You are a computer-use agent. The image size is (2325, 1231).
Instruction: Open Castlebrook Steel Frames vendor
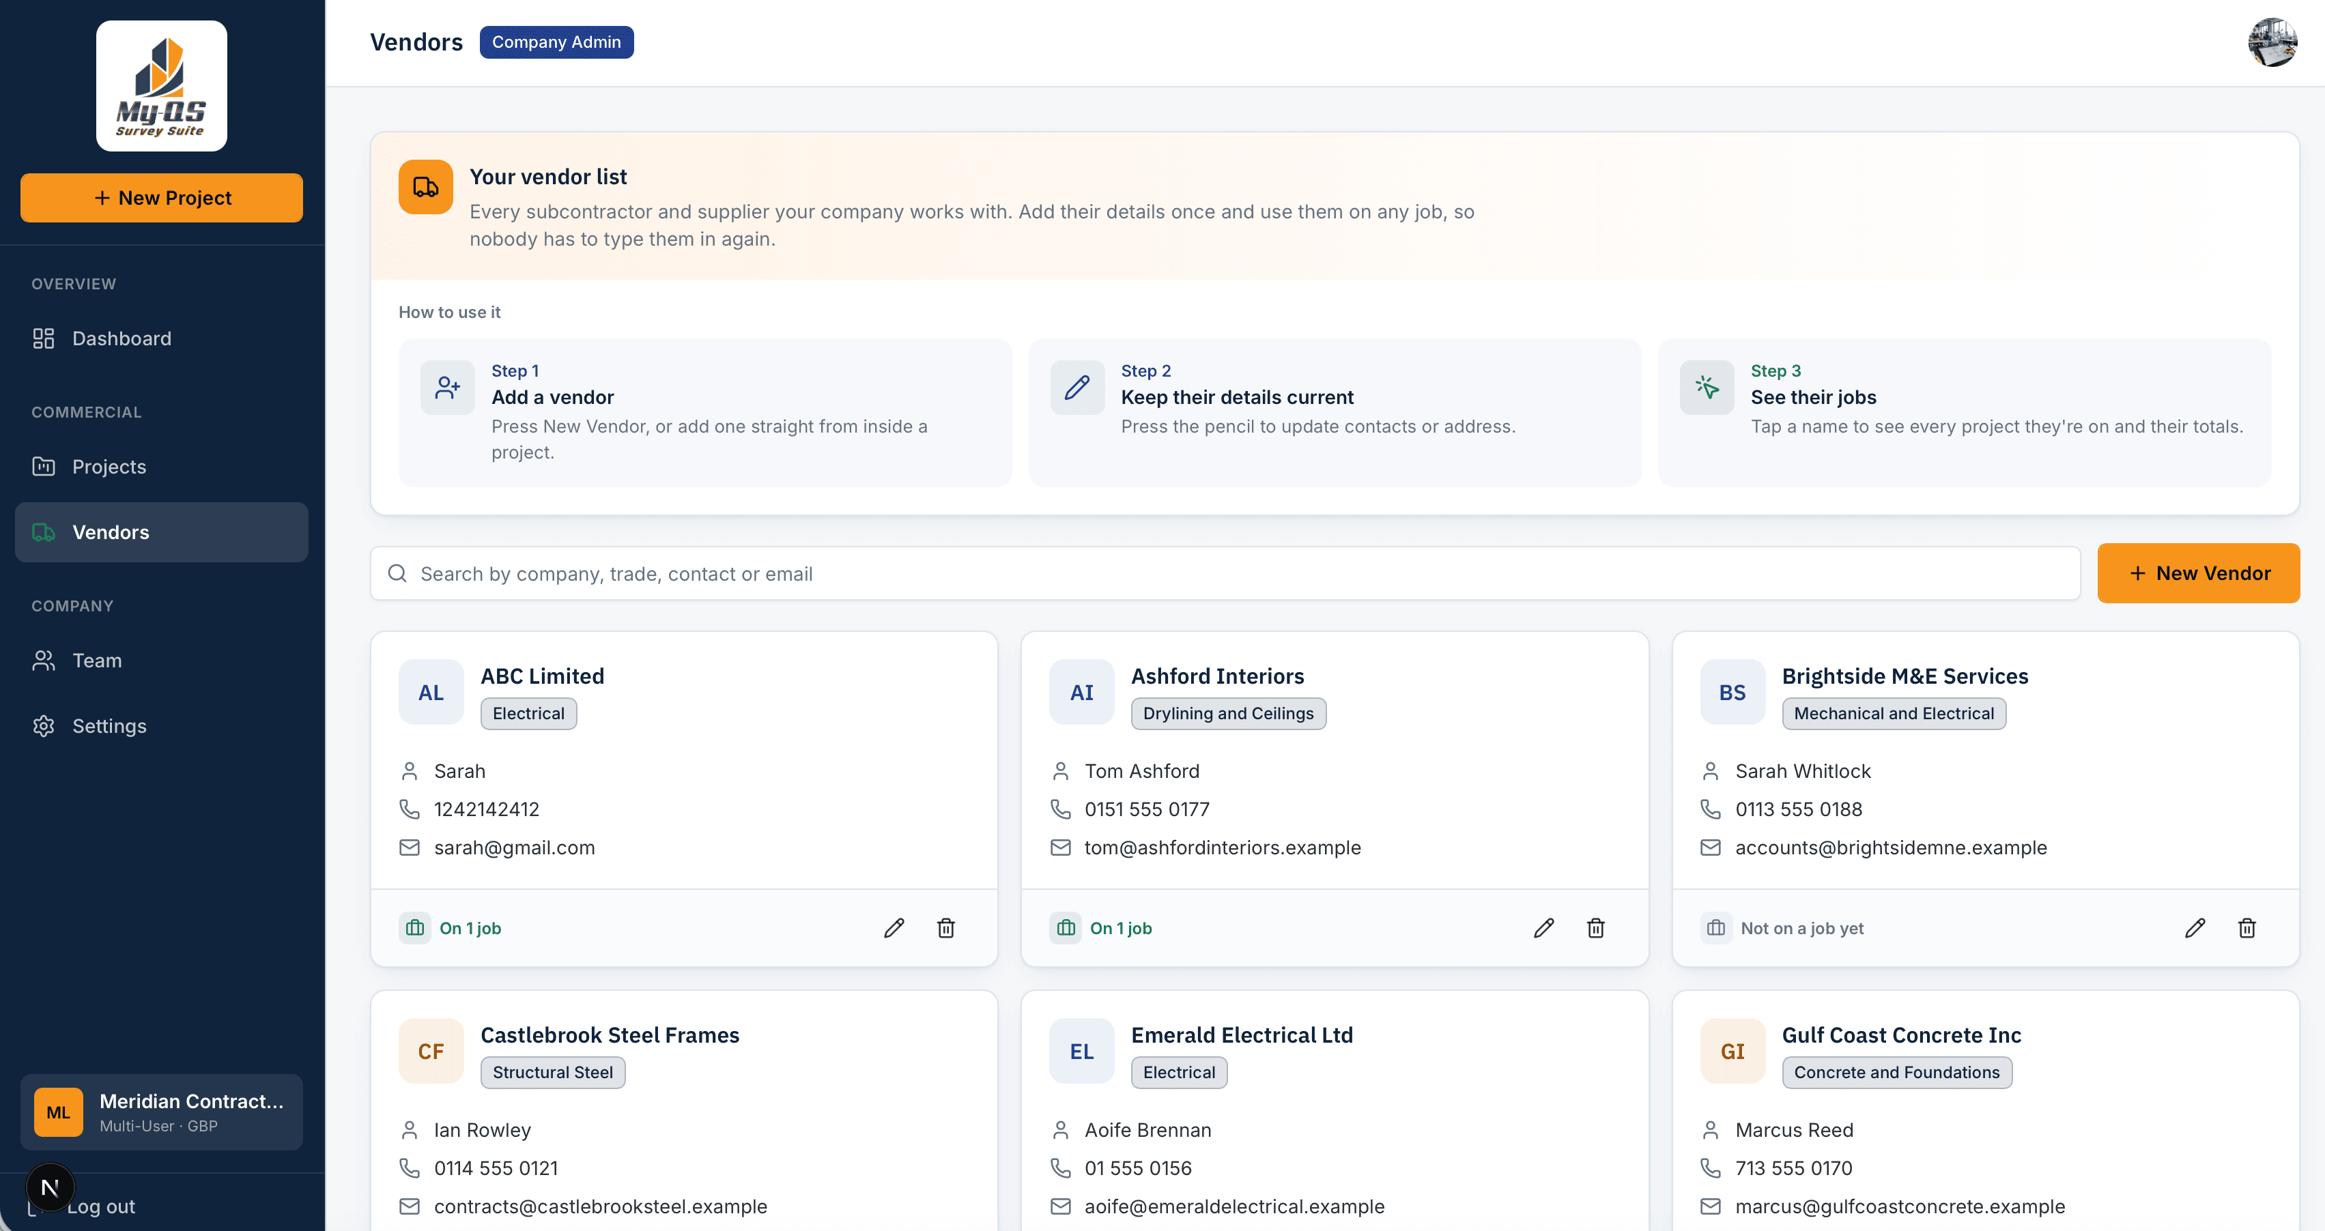coord(609,1035)
